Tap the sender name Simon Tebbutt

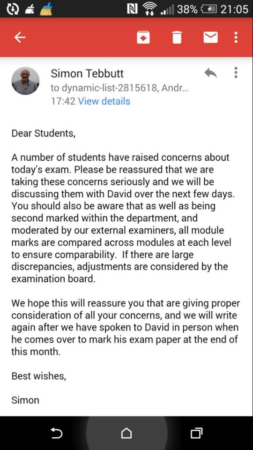pos(87,74)
